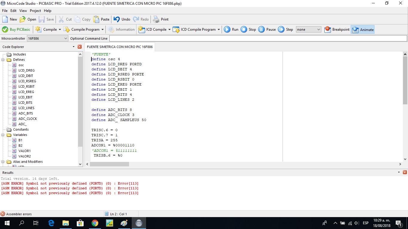The height and width of the screenshot is (229, 408).
Task: Click the Compile toolbar icon
Action: tap(38, 30)
